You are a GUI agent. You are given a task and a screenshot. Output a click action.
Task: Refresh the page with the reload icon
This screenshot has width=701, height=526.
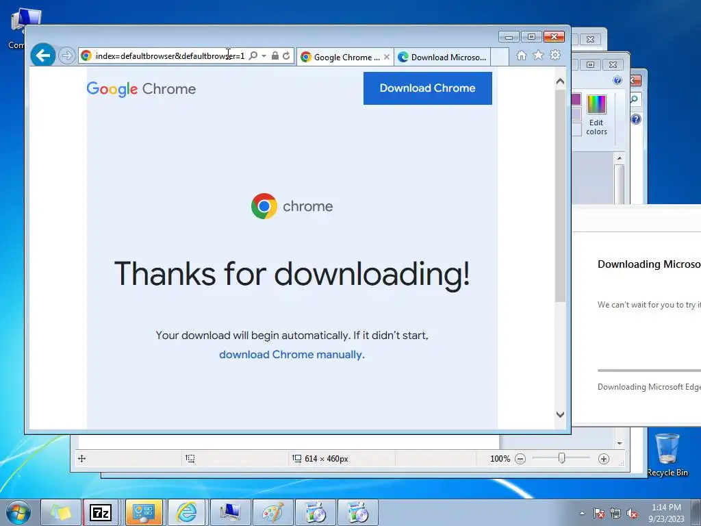(287, 55)
